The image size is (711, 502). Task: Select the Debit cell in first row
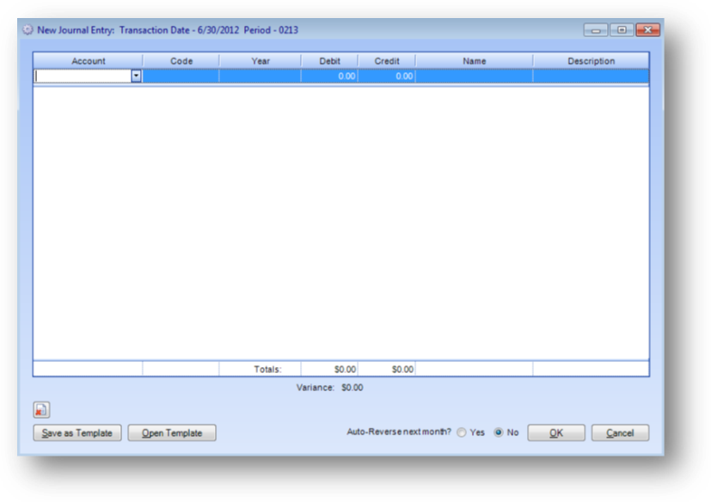(x=329, y=77)
